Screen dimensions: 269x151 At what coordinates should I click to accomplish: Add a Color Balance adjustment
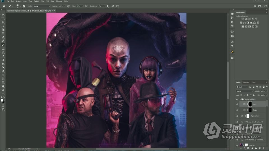tap(244, 23)
